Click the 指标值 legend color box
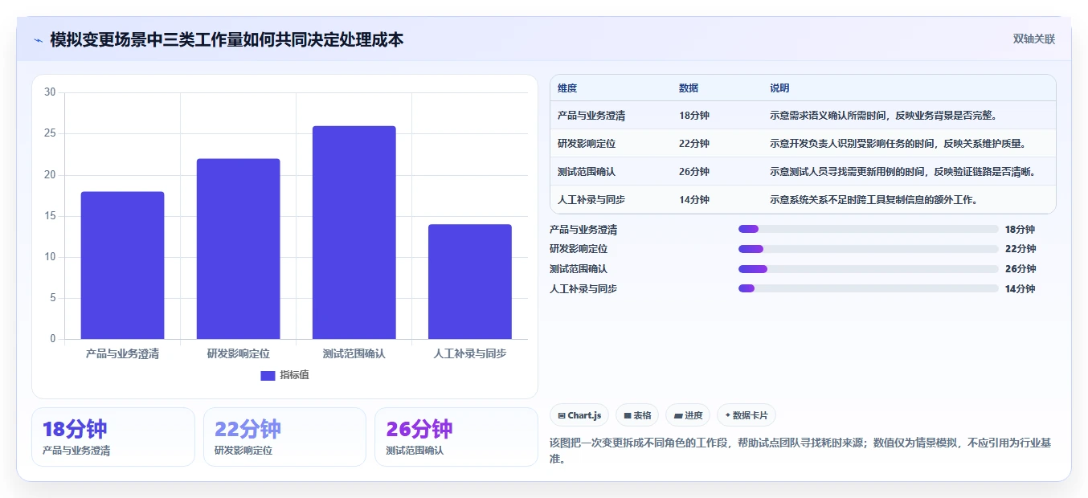 click(x=268, y=376)
